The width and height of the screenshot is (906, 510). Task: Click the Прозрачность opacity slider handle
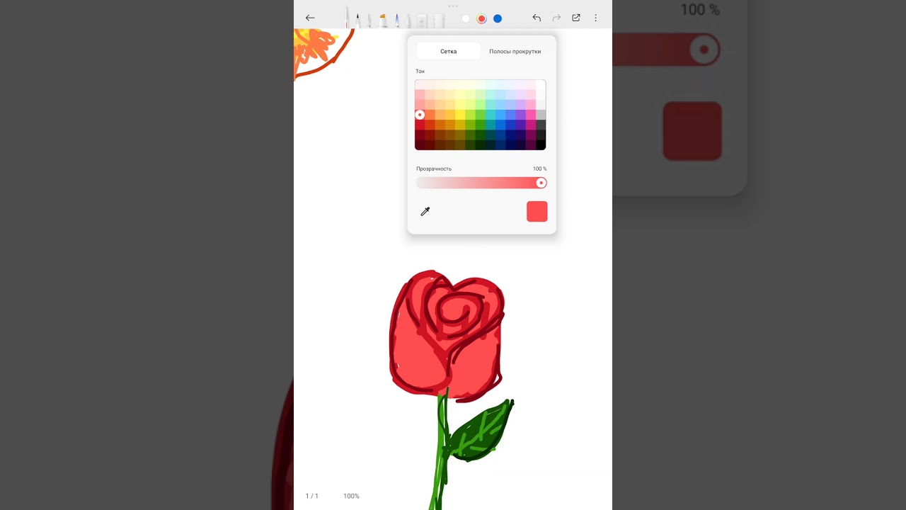pyautogui.click(x=541, y=183)
